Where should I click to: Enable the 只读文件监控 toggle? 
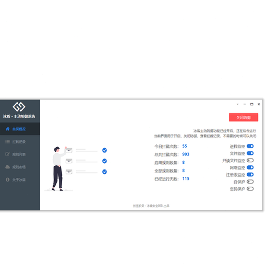click(250, 160)
